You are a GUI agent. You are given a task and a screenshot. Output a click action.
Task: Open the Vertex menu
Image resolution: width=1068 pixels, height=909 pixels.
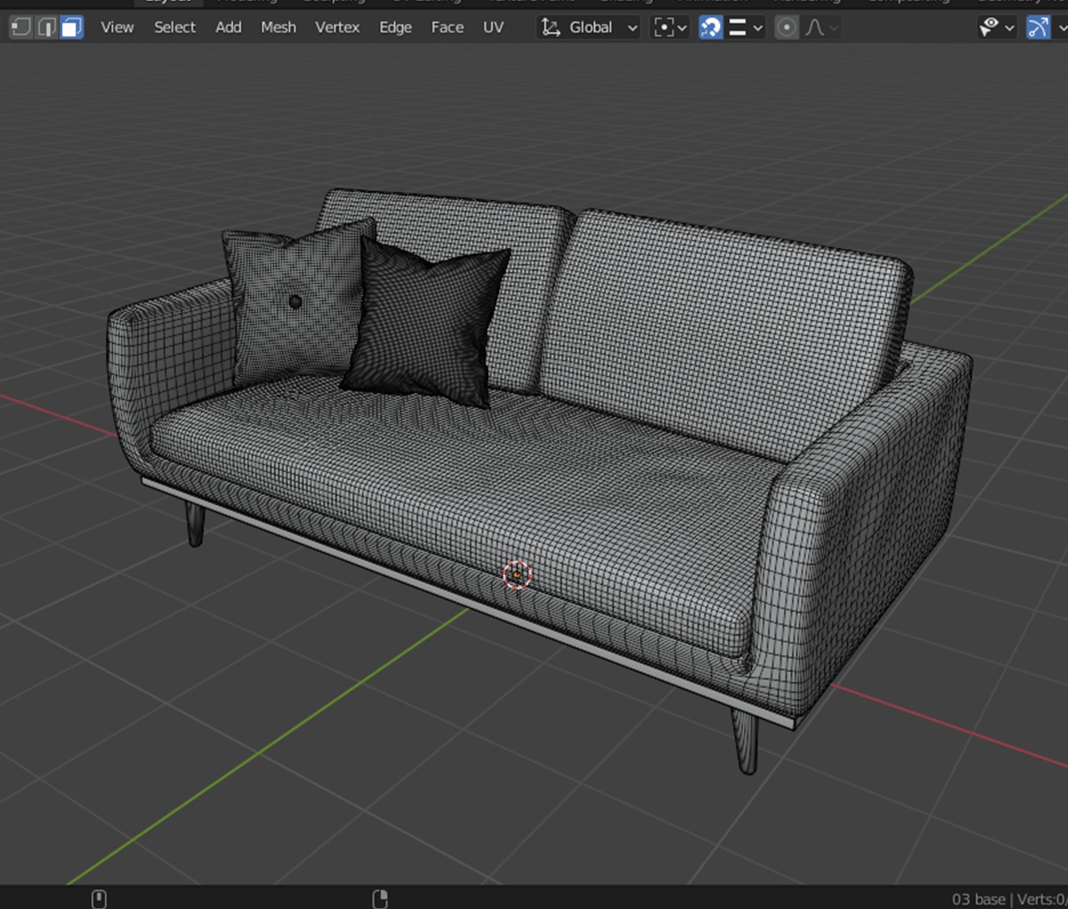click(337, 28)
